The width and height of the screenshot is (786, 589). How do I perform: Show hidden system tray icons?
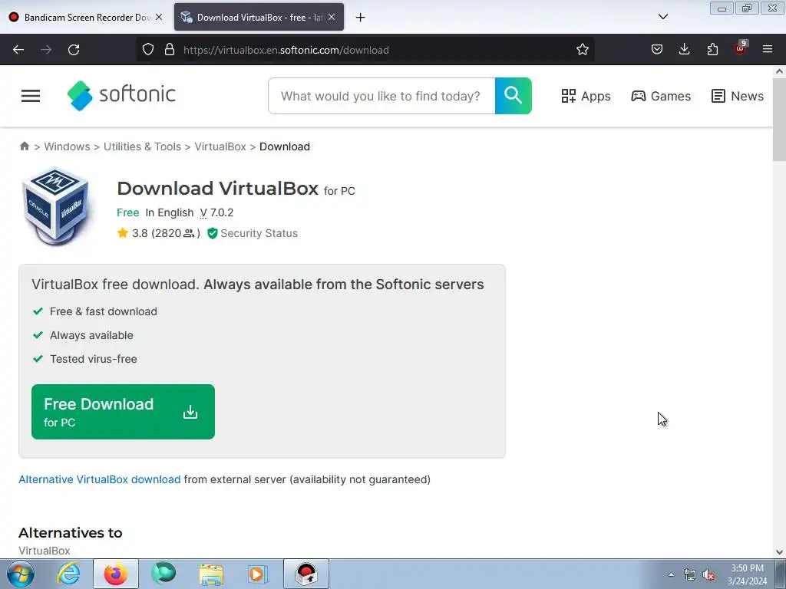point(671,574)
